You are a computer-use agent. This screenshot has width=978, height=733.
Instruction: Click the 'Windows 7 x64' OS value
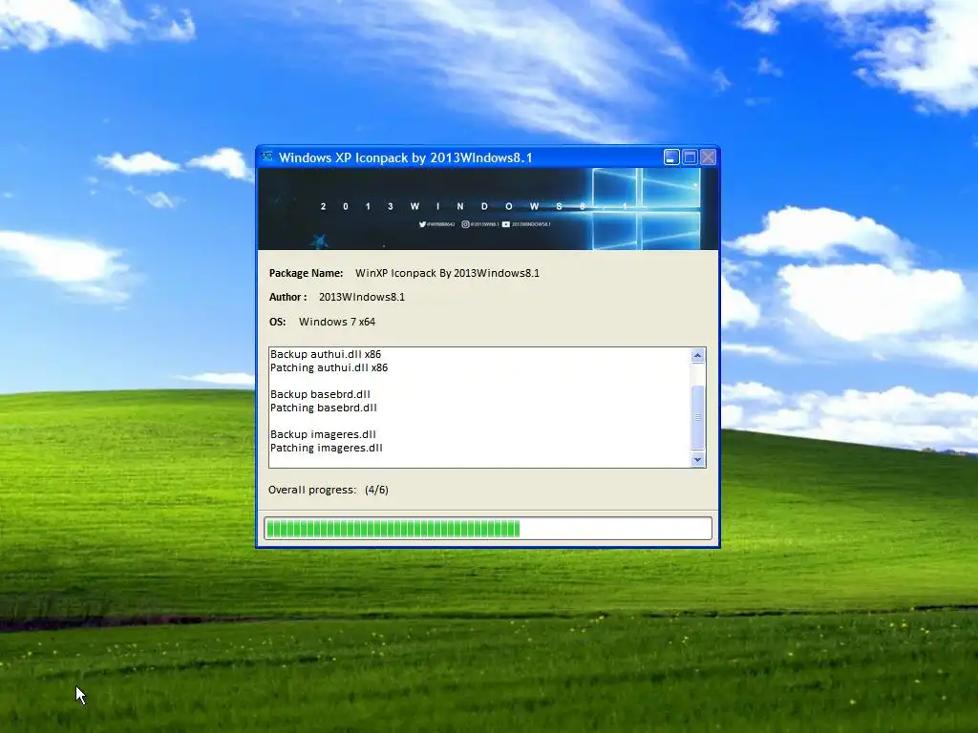(337, 322)
